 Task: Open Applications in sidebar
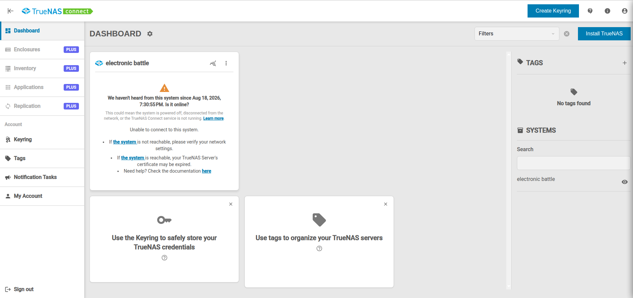(42, 87)
